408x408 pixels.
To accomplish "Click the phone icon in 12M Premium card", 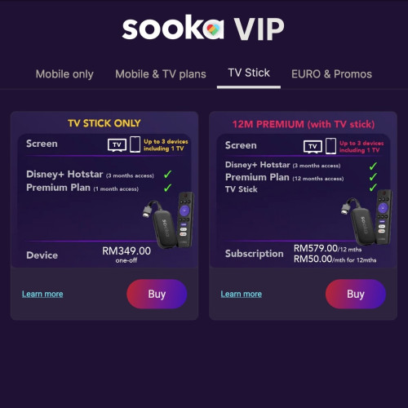I will click(x=330, y=146).
